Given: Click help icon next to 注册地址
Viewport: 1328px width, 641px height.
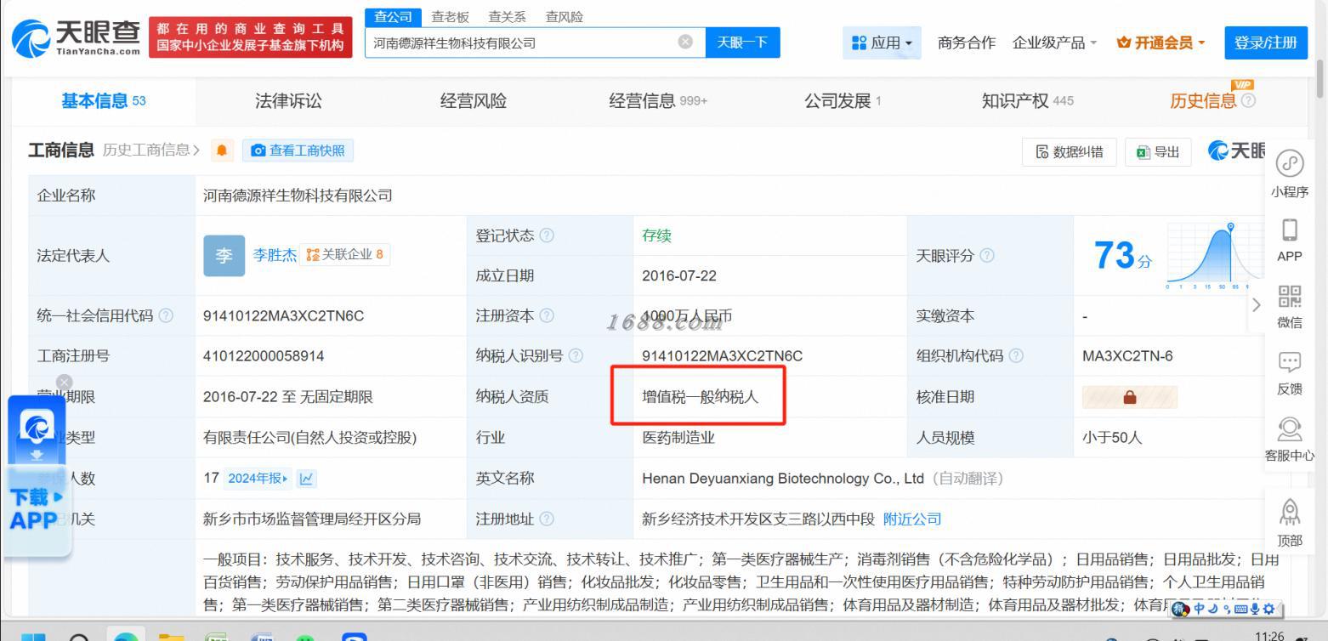Looking at the screenshot, I should click(547, 519).
